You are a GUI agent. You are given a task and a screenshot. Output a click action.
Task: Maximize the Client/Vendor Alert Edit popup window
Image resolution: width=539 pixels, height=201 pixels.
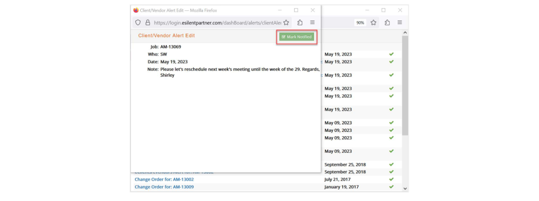[296, 10]
